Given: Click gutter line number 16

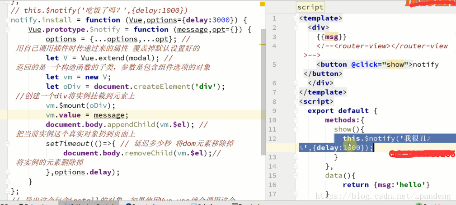Looking at the screenshot, I should click(x=272, y=185).
